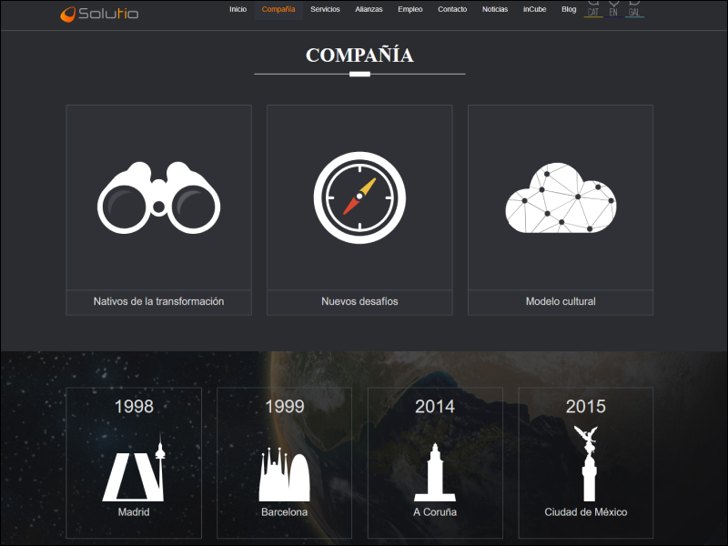This screenshot has width=728, height=546.
Task: Open the Servicios menu
Action: pos(325,9)
